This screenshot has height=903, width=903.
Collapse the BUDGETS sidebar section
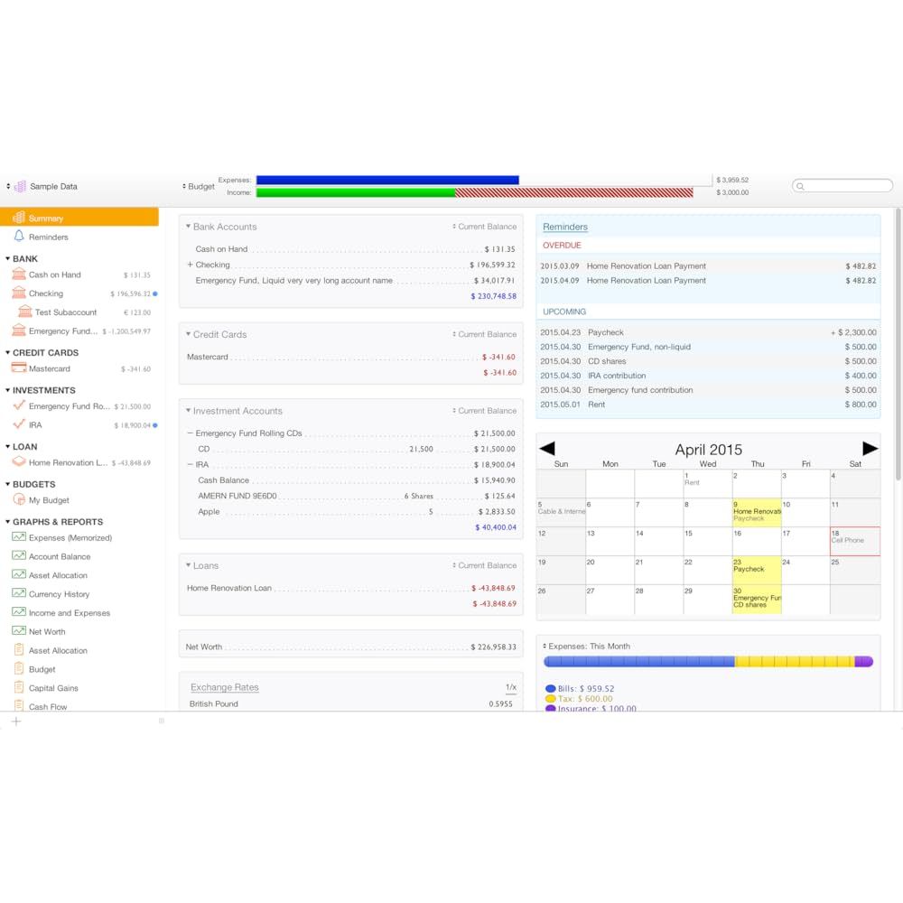(x=7, y=484)
